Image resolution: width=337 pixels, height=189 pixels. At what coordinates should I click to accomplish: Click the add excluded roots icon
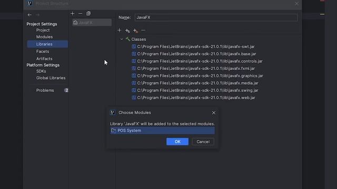coord(135,30)
